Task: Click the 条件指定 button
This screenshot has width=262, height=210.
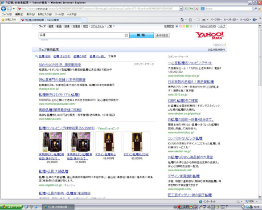Action: [162, 35]
